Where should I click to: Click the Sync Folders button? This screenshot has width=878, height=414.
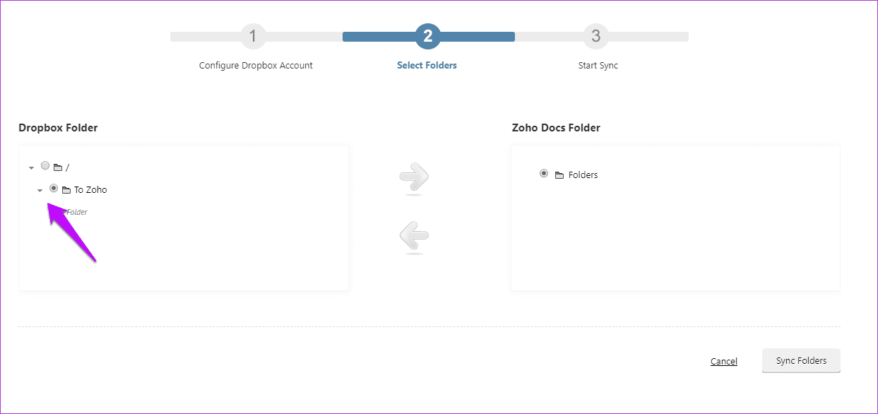click(801, 360)
